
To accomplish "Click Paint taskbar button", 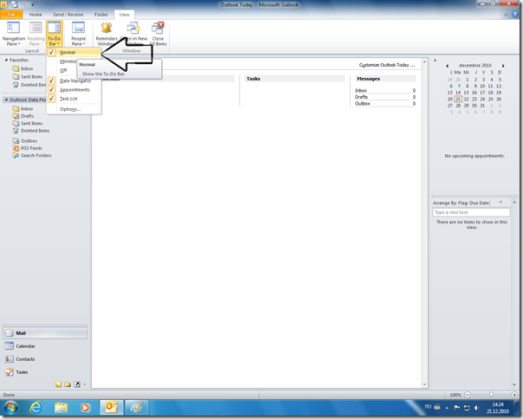I will (136, 408).
